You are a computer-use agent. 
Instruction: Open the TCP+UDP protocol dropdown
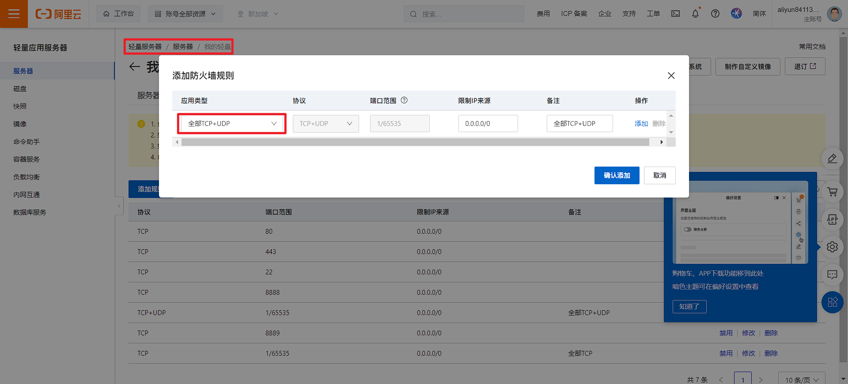tap(326, 124)
